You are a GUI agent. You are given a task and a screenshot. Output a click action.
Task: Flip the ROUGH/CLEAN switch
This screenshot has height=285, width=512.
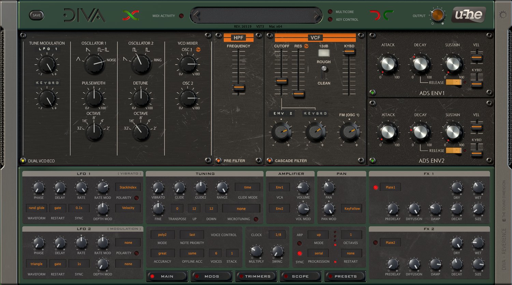coord(324,72)
